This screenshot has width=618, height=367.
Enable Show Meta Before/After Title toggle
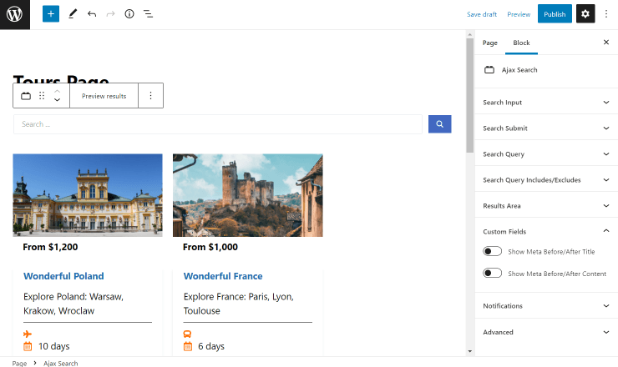coord(492,251)
